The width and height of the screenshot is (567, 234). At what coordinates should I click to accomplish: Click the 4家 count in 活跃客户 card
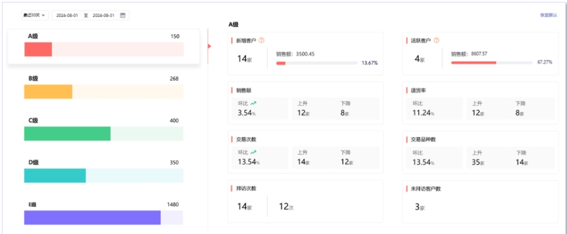tap(420, 59)
